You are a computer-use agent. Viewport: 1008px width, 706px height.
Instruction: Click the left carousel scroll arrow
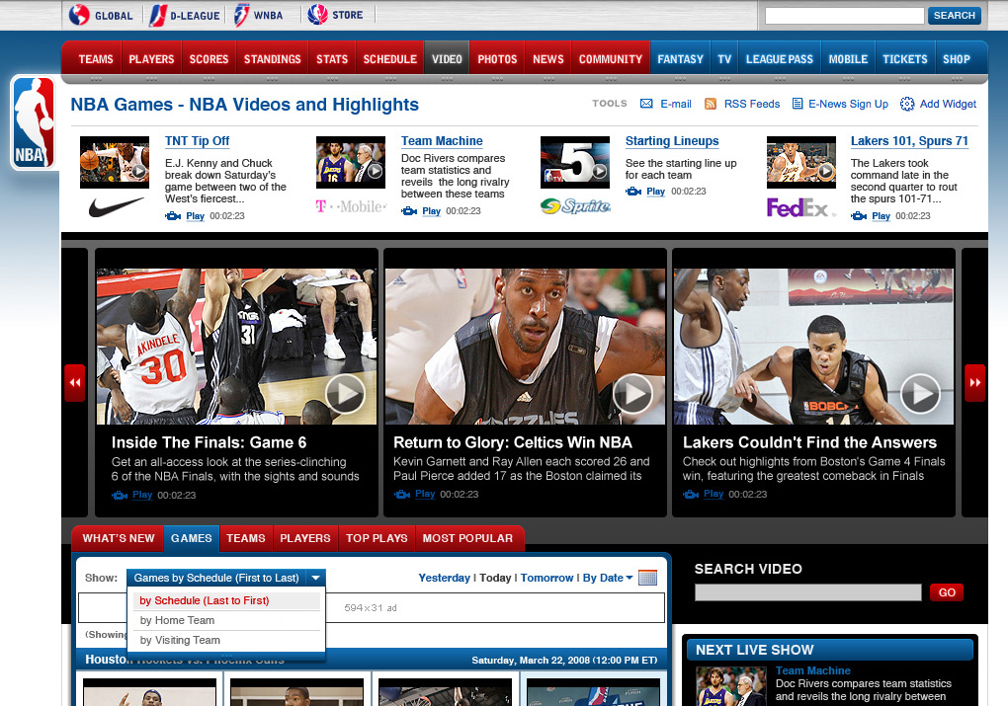pos(74,383)
